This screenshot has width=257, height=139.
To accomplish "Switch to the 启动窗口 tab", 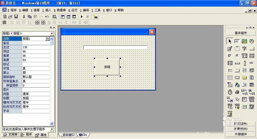I will coord(68,135).
